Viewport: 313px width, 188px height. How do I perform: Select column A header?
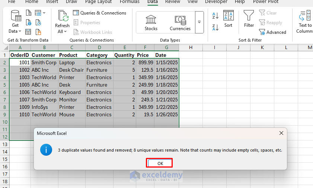pyautogui.click(x=20, y=48)
